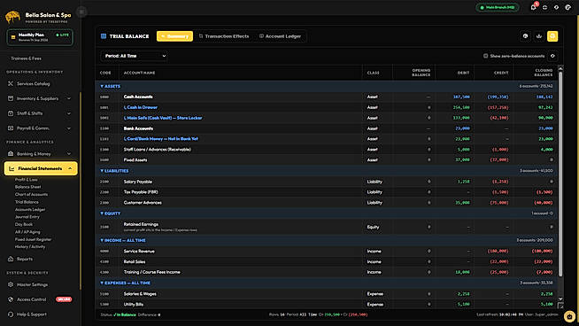
Task: Collapse the LIABILITIES section
Action: pyautogui.click(x=102, y=171)
